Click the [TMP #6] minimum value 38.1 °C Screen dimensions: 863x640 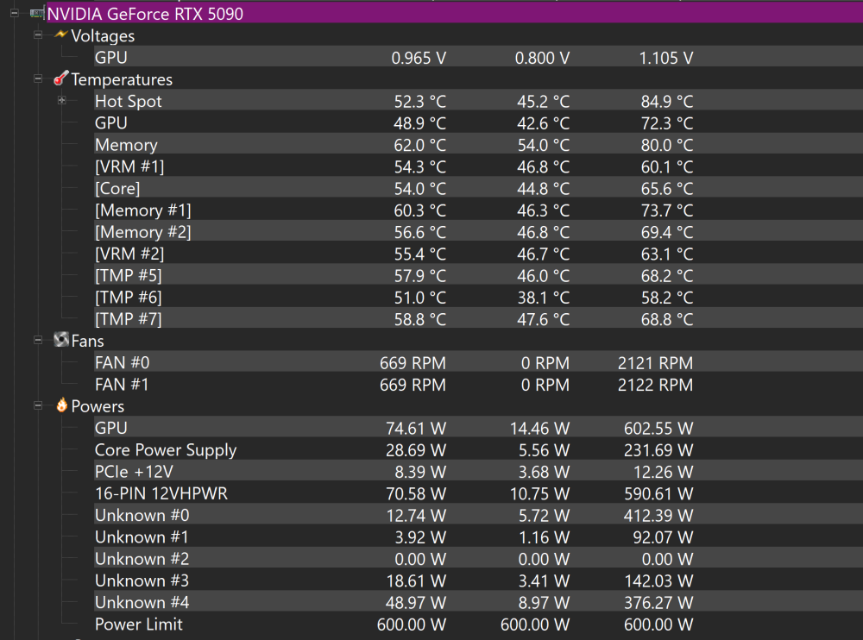click(543, 298)
